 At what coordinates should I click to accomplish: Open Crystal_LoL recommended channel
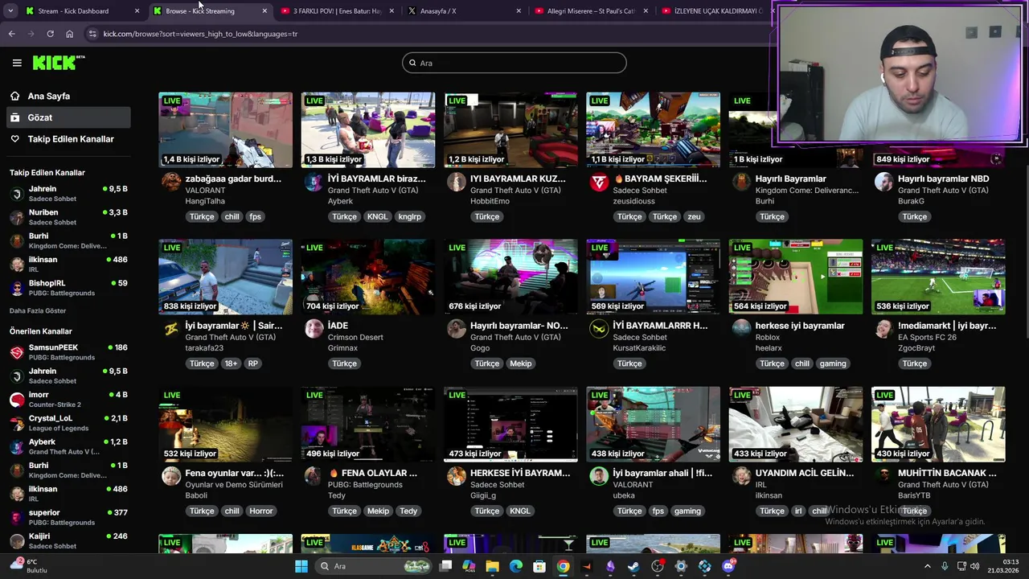[x=68, y=423]
